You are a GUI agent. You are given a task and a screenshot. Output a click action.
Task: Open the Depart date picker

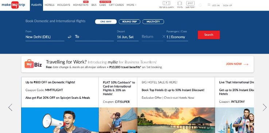click(x=128, y=37)
